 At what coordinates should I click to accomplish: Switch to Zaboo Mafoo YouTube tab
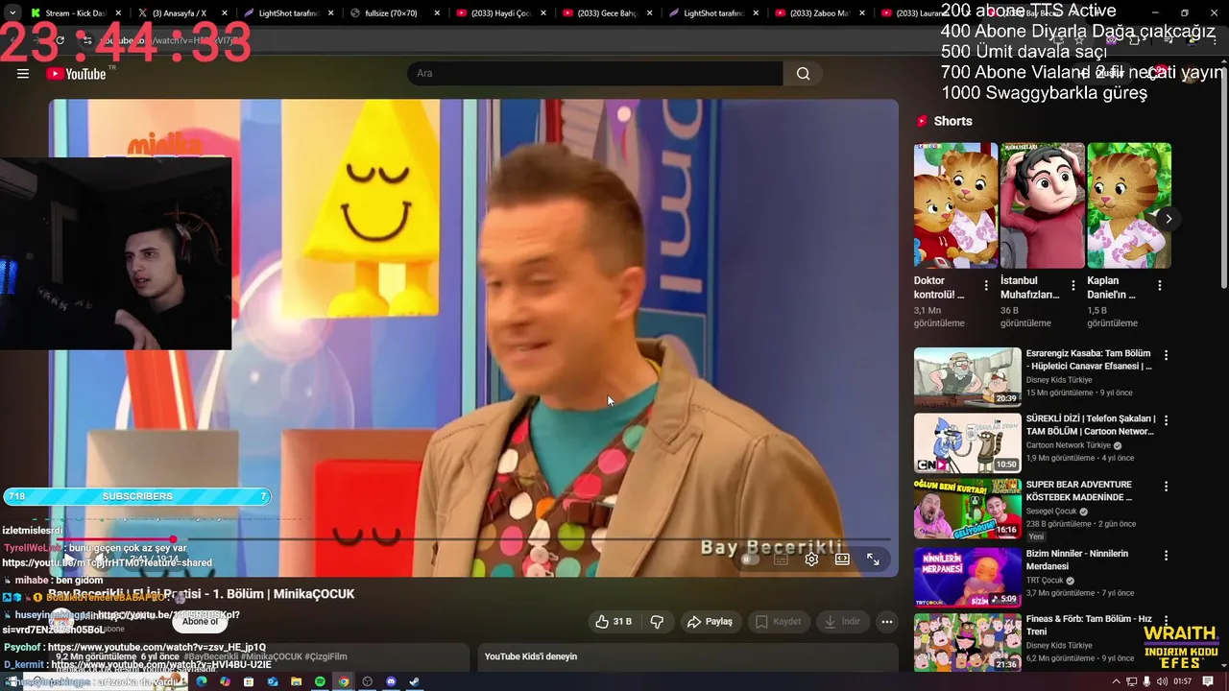click(818, 13)
